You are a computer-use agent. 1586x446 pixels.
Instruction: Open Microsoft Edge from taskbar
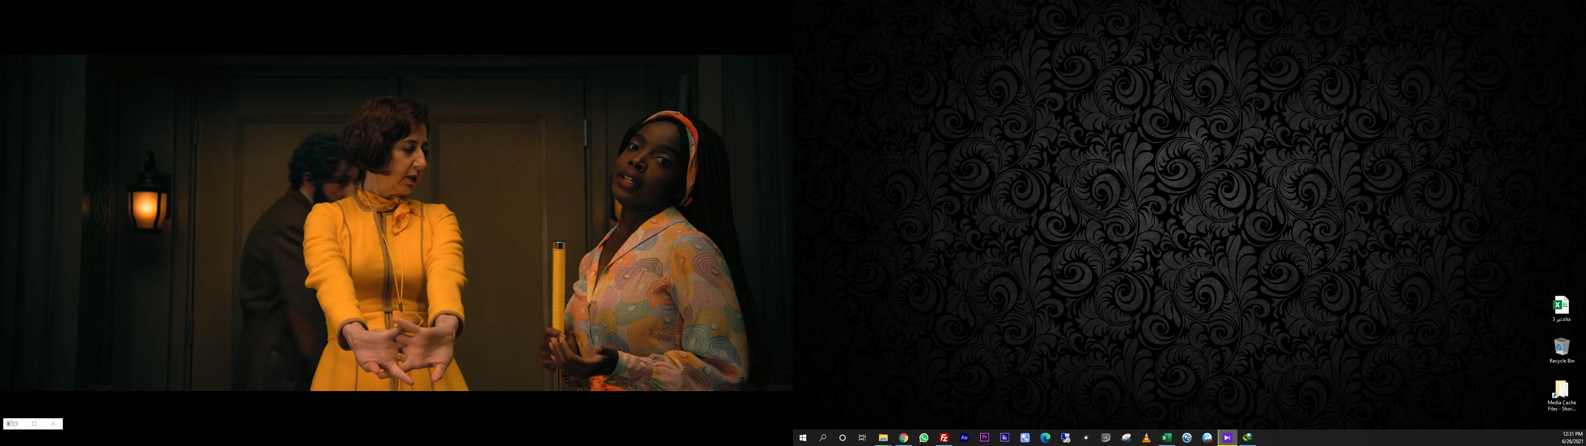[1045, 437]
